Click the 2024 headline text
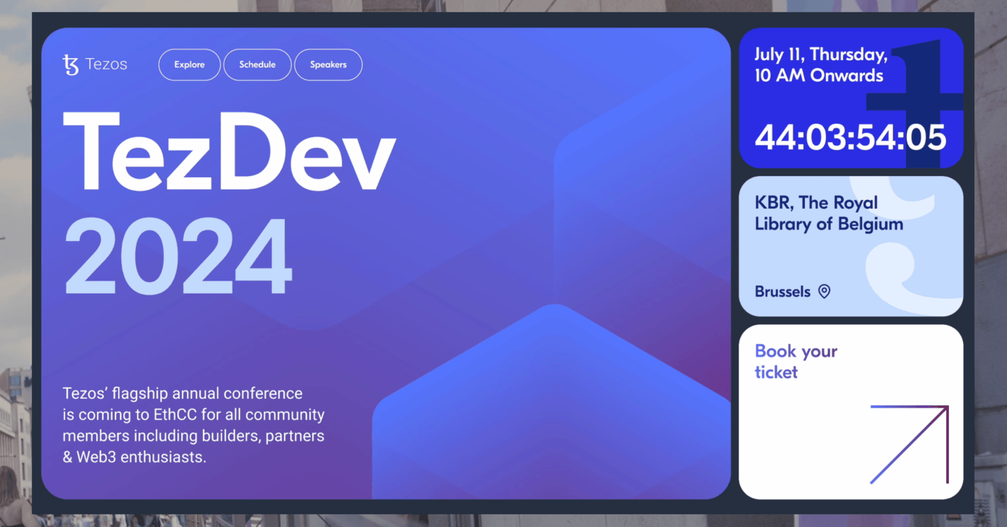Image resolution: width=1007 pixels, height=527 pixels. 178,256
